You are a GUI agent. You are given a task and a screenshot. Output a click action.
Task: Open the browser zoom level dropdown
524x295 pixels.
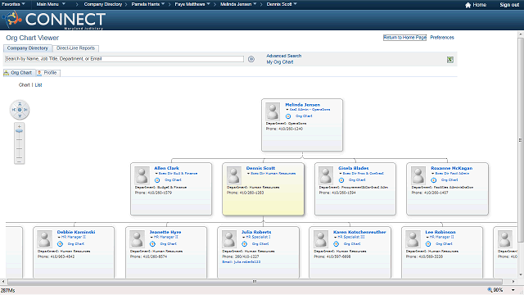click(x=513, y=290)
